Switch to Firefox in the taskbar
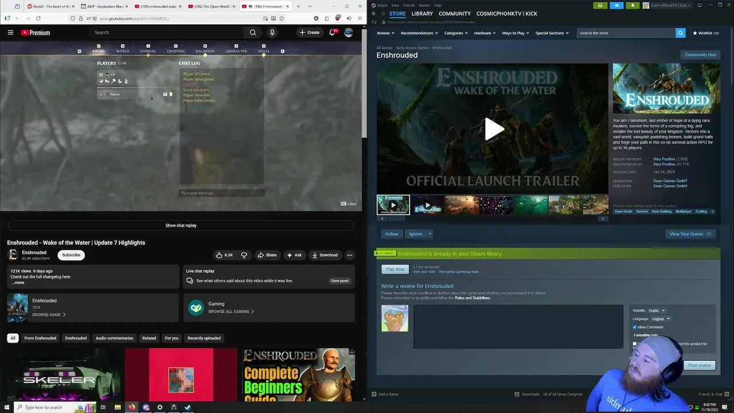Image resolution: width=734 pixels, height=413 pixels. coord(132,407)
